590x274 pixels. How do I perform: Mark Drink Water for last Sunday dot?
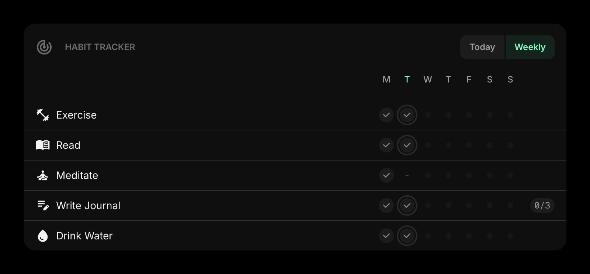[510, 236]
